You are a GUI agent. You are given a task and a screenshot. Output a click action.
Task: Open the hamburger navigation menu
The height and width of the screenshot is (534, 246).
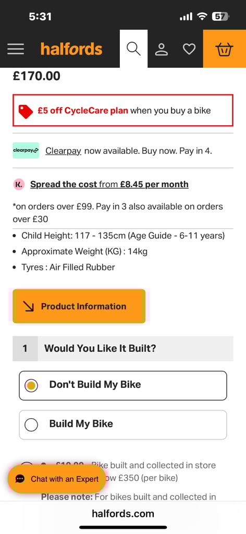(x=16, y=49)
